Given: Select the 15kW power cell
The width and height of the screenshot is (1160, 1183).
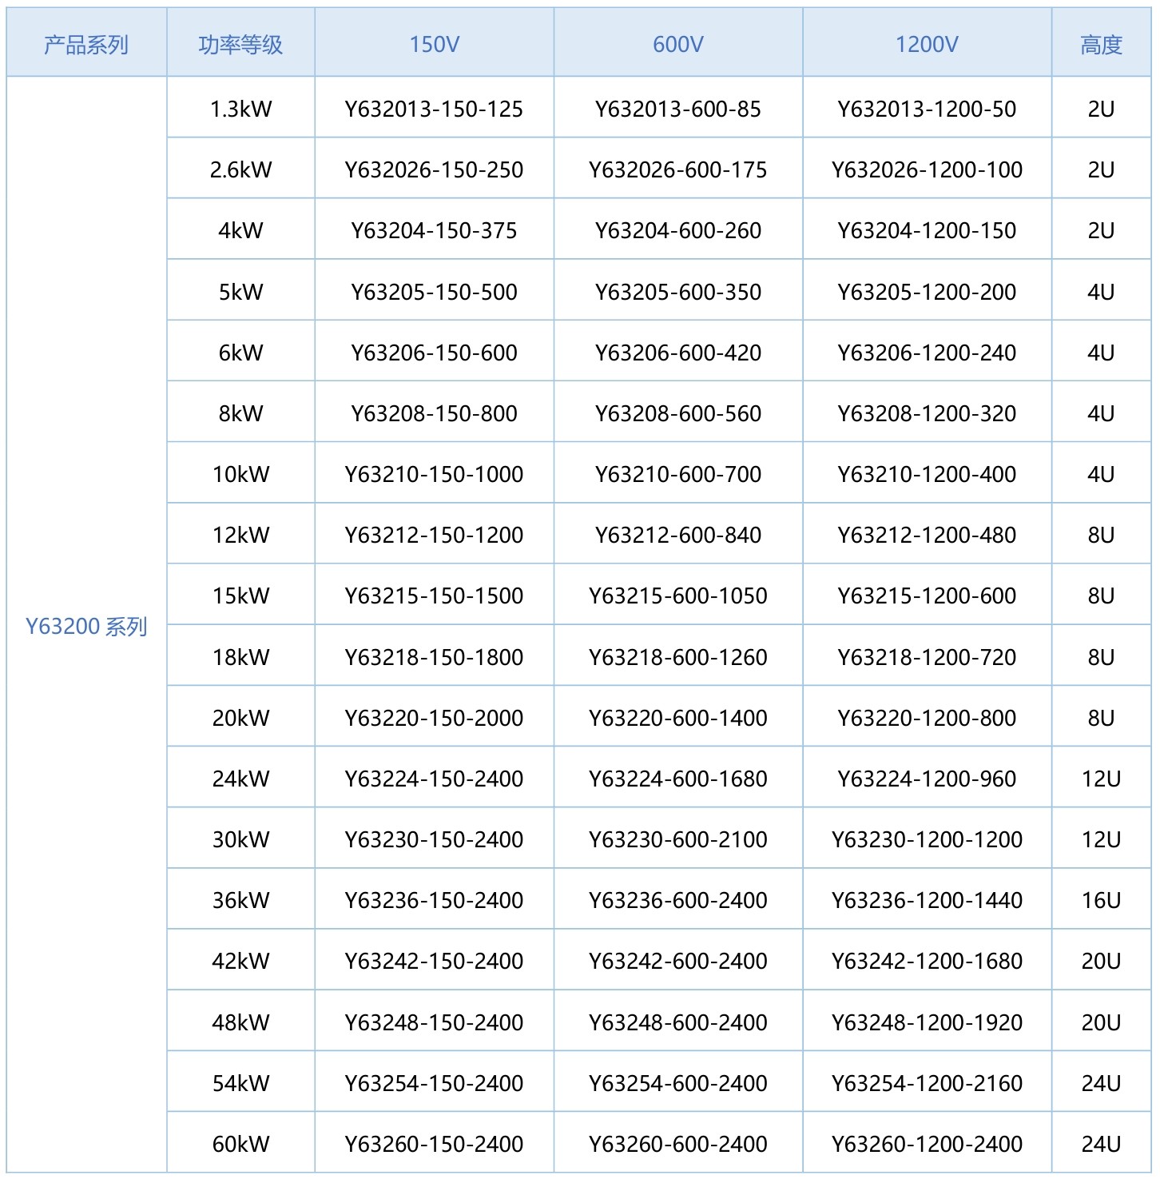Looking at the screenshot, I should point(240,595).
